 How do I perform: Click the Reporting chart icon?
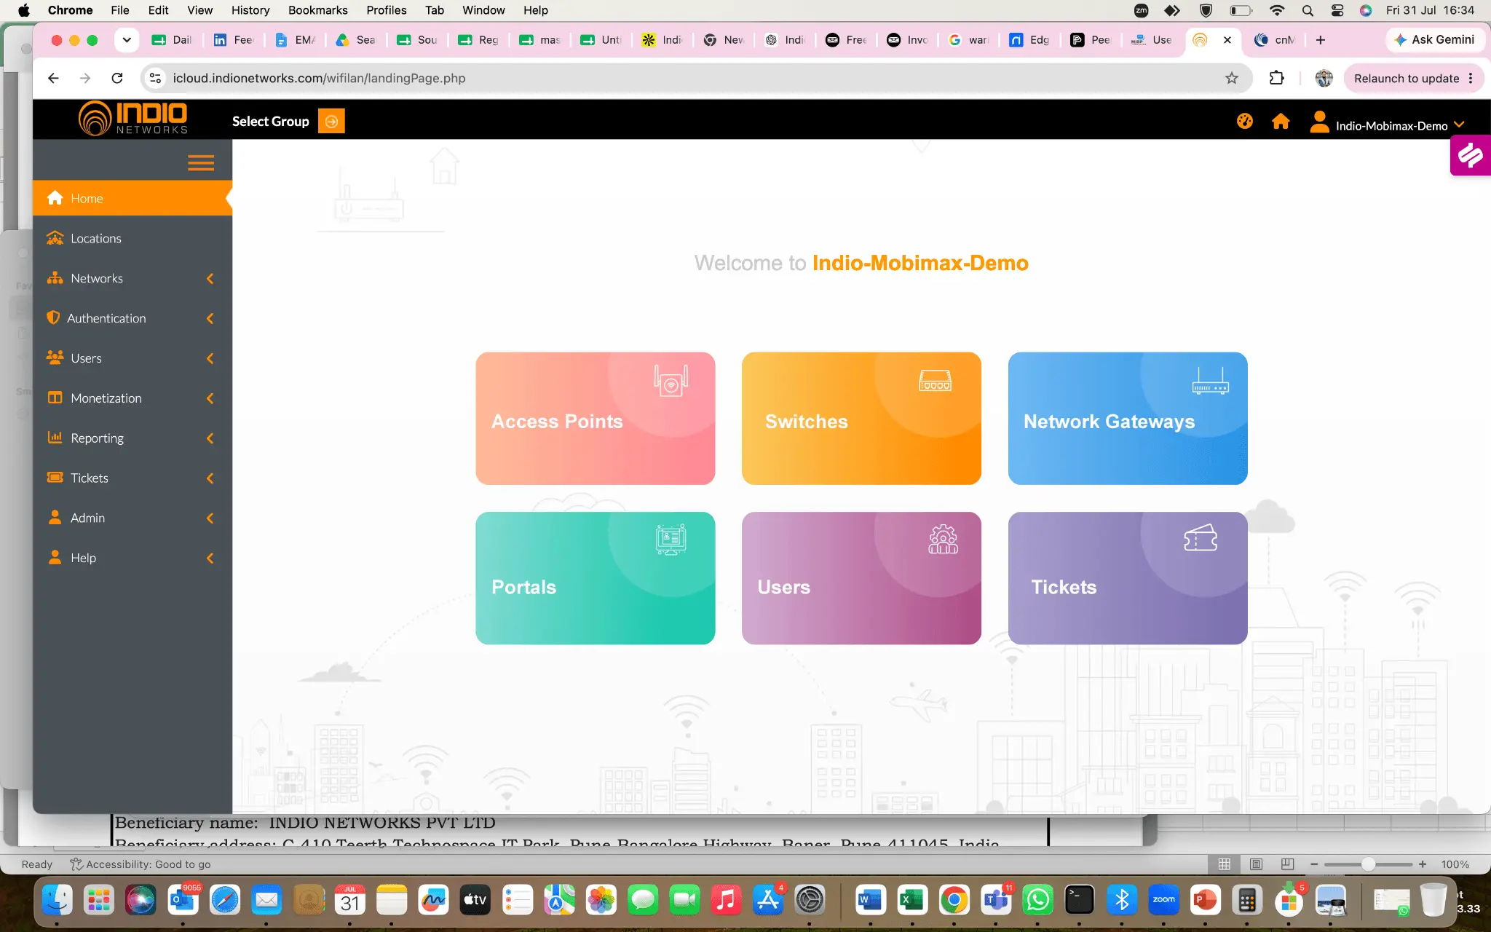pos(55,438)
